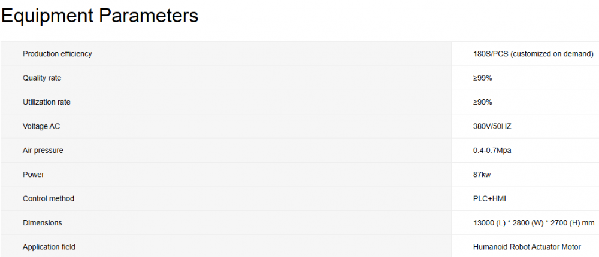Select the 'Voltage AC' label cell
This screenshot has width=599, height=257.
41,126
